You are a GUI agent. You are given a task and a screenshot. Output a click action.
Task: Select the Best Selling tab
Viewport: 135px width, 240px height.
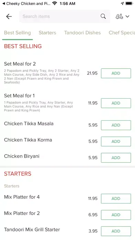pos(18,33)
